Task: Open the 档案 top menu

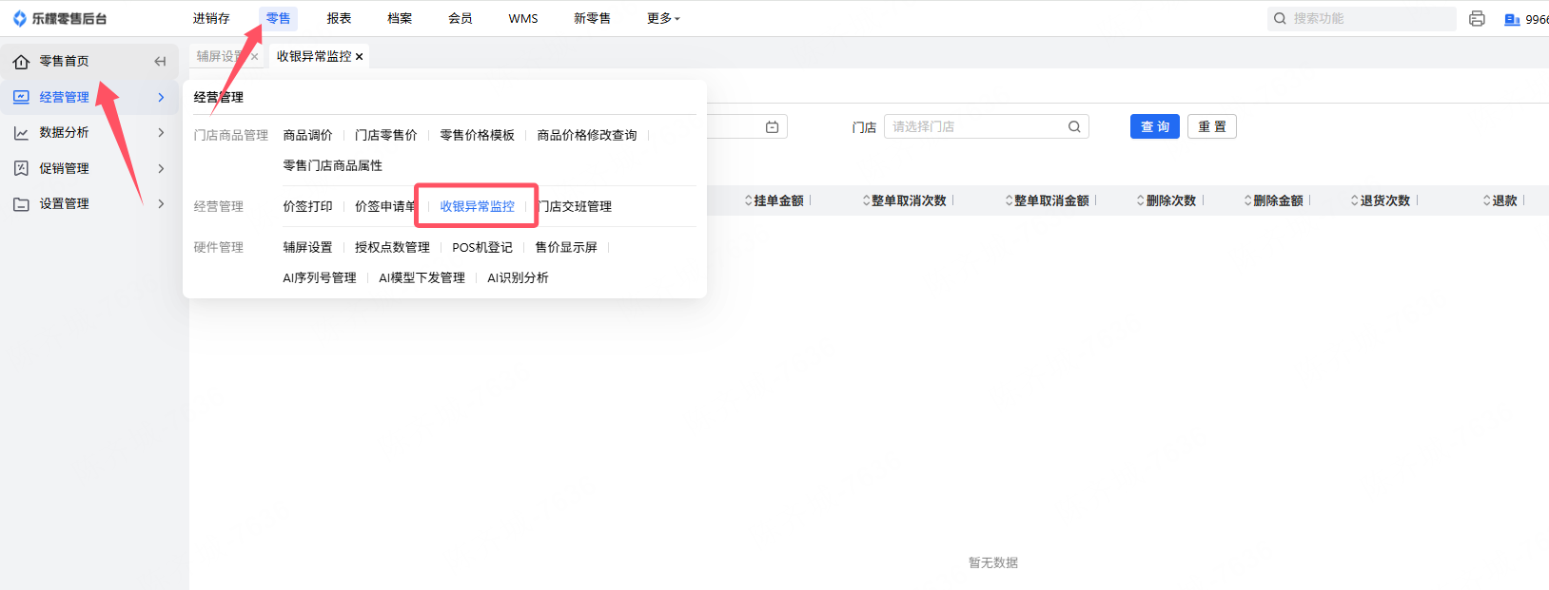Action: (400, 18)
